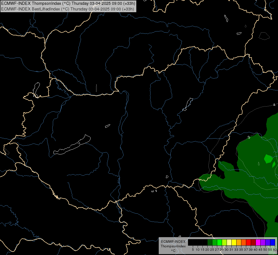Viewport: 278px width, 255px height.
Task: Click the legend title ECMWF-INDEX
Action: click(x=173, y=242)
